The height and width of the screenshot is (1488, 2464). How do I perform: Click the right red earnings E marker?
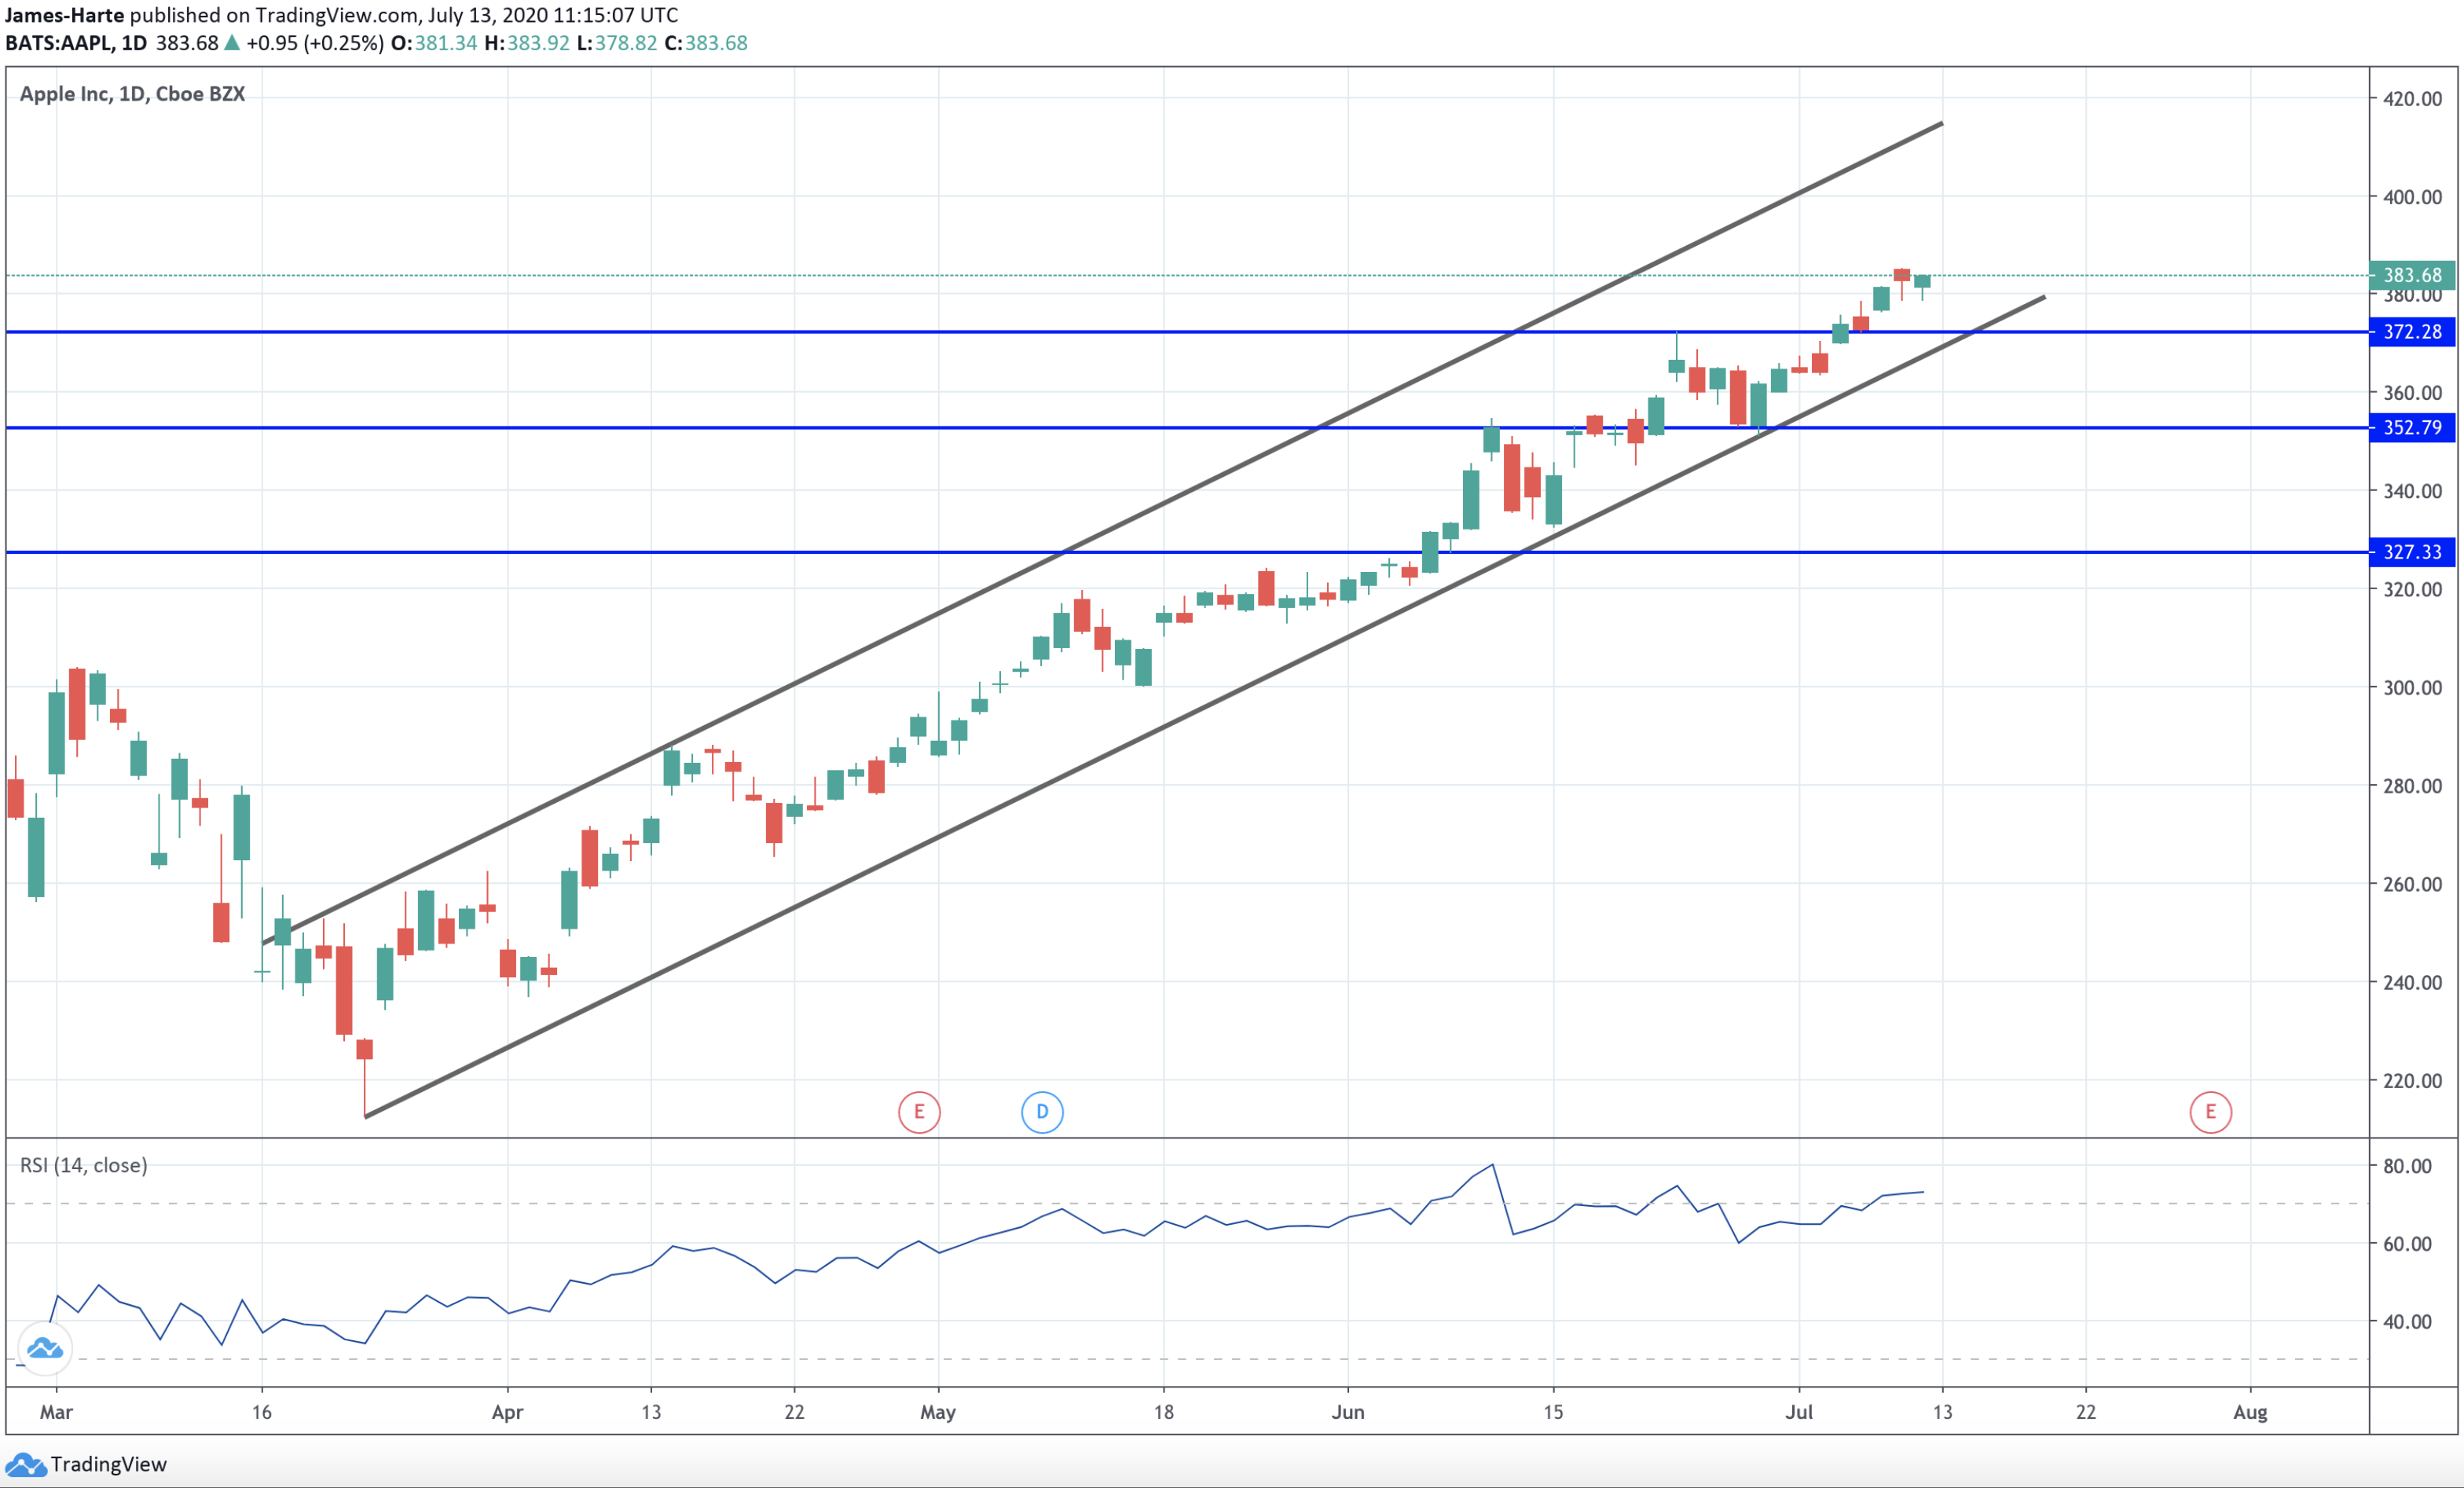point(2210,1112)
